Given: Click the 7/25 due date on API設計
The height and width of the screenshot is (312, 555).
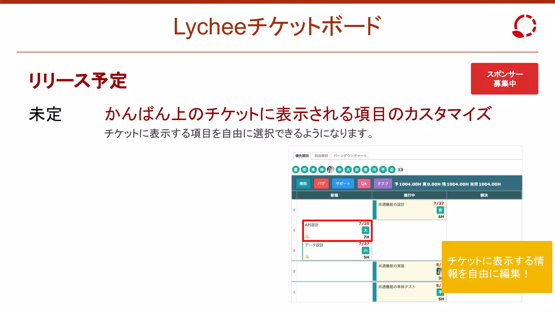Looking at the screenshot, I should [x=364, y=223].
